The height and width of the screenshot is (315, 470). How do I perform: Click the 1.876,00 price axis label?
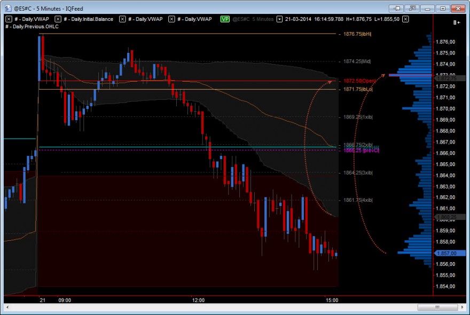(x=445, y=42)
